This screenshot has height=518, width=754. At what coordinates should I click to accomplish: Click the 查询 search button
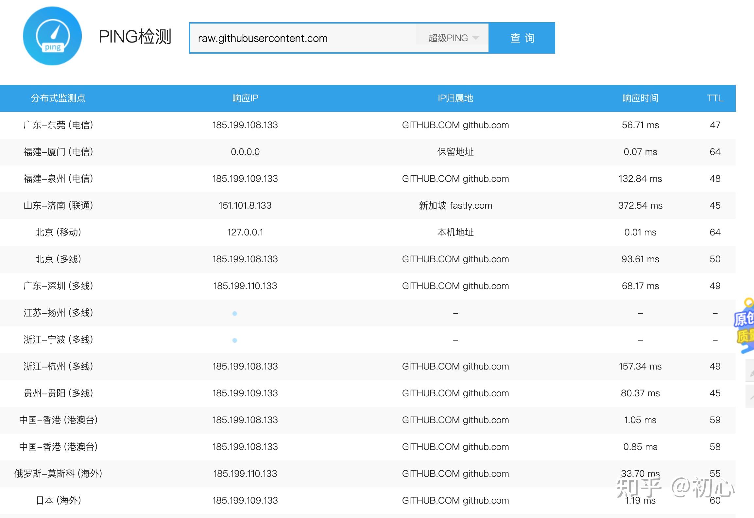[x=522, y=38]
